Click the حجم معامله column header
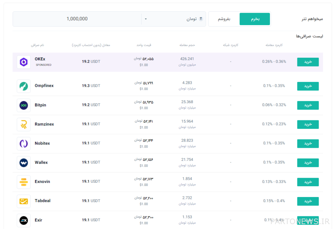The image size is (335, 229). [187, 45]
